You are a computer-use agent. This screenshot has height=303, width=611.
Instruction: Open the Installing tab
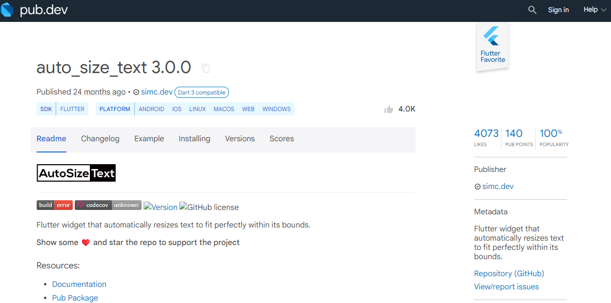[194, 139]
